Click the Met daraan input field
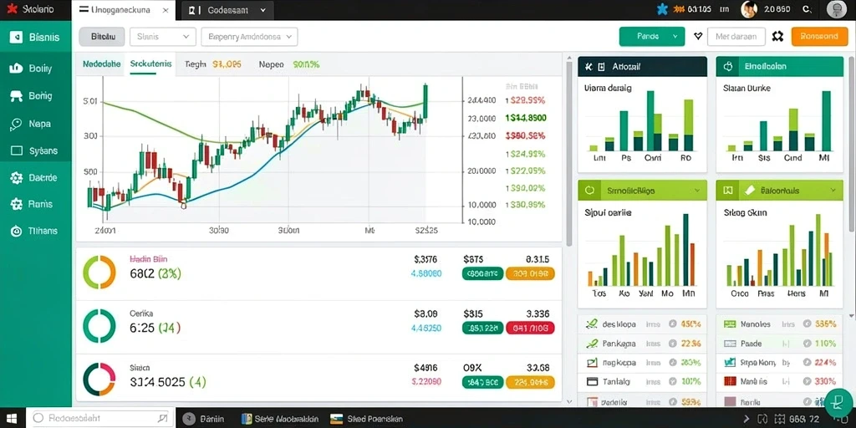 coord(736,37)
